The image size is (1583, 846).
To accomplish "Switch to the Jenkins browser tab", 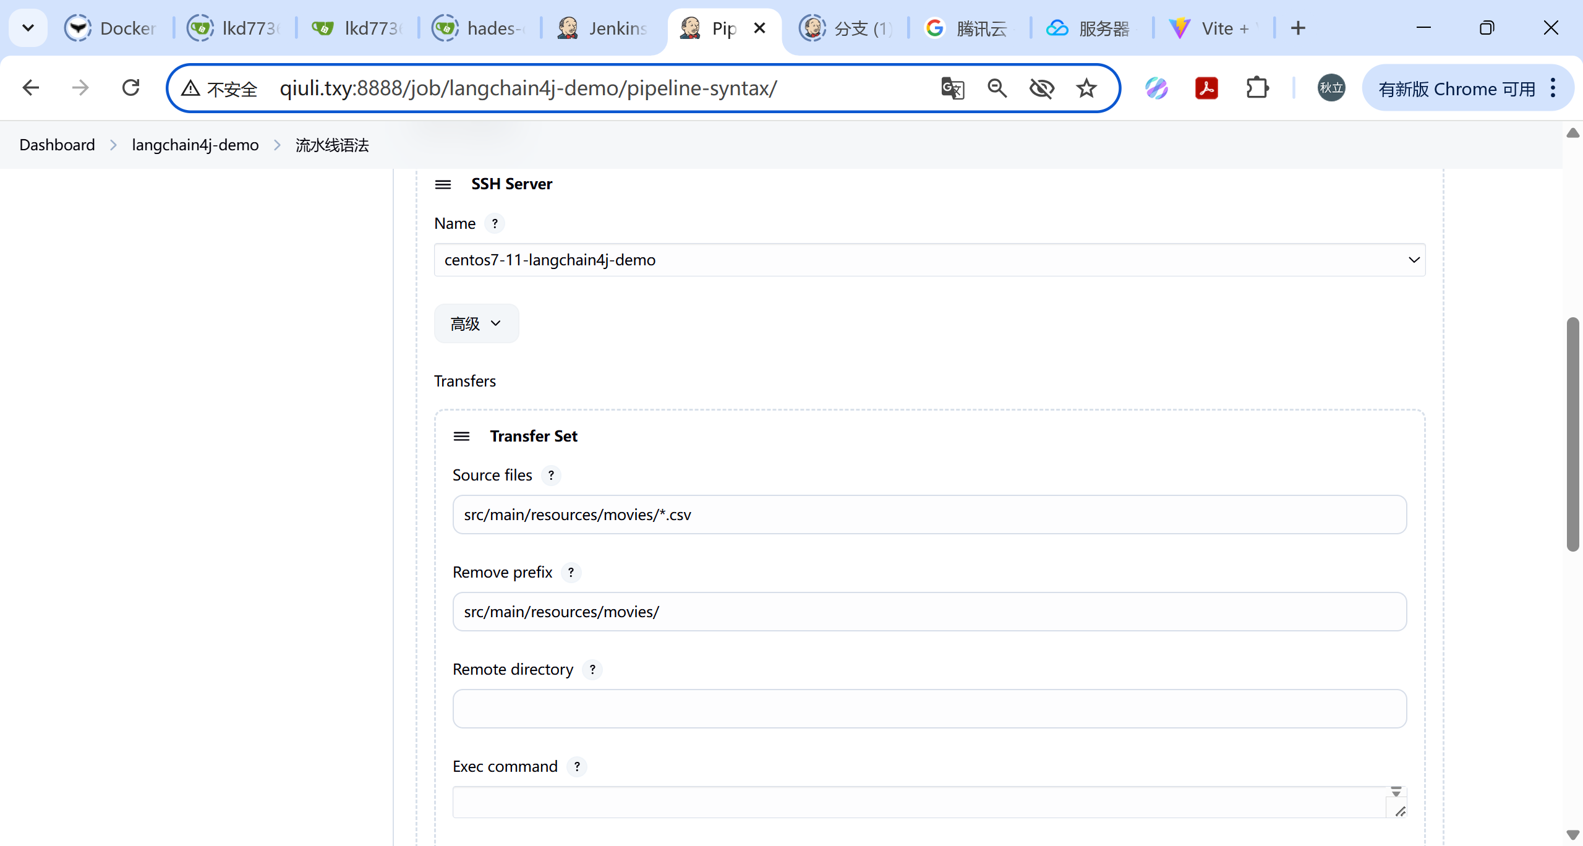I will (603, 28).
